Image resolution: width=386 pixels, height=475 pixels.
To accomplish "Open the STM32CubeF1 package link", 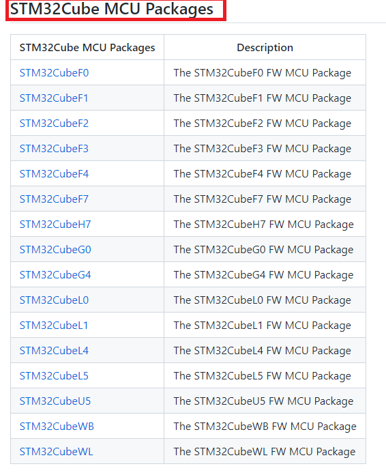I will pos(54,98).
